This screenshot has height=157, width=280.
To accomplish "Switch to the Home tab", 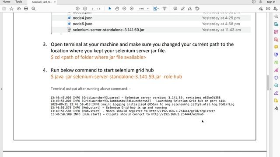I will pos(7,2).
